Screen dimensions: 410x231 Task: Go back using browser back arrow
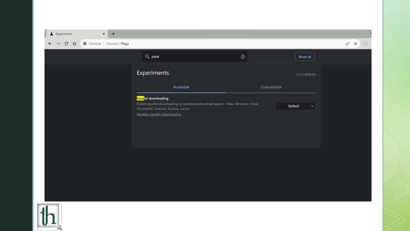(50, 44)
